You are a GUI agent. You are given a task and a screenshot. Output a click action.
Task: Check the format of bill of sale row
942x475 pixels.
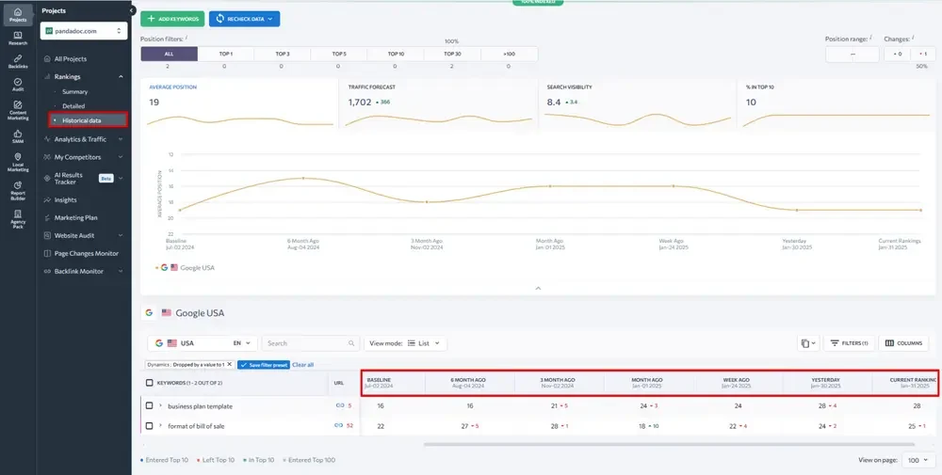click(x=150, y=425)
